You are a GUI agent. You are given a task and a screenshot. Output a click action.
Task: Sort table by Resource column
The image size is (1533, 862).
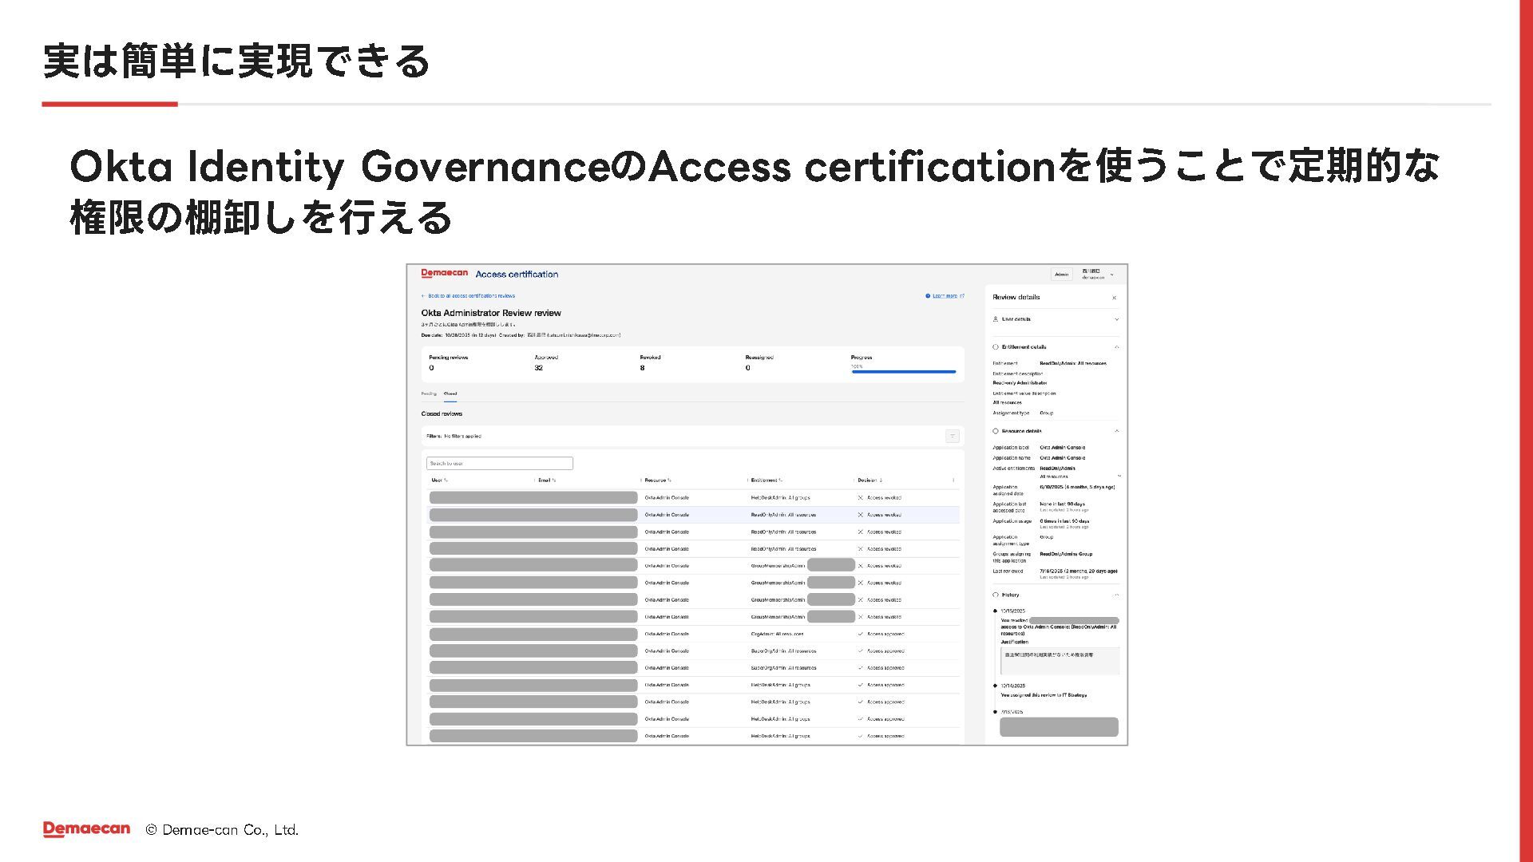coord(658,480)
